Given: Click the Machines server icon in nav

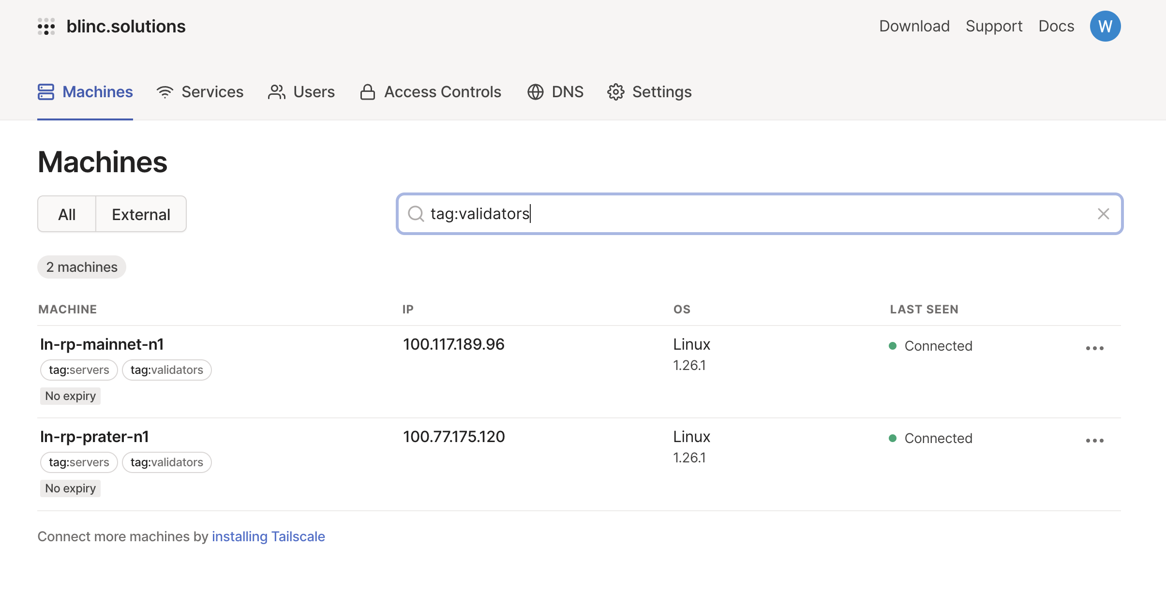Looking at the screenshot, I should click(46, 92).
